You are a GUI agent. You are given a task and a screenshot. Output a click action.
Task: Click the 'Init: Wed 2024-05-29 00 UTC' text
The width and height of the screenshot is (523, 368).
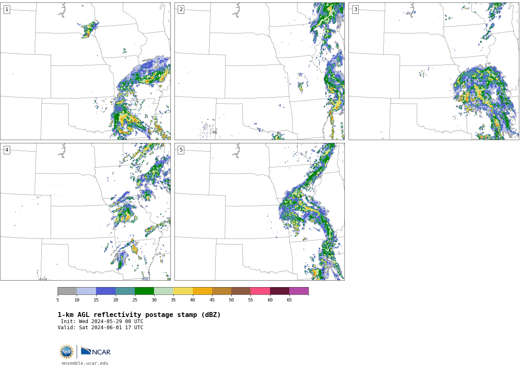point(102,321)
